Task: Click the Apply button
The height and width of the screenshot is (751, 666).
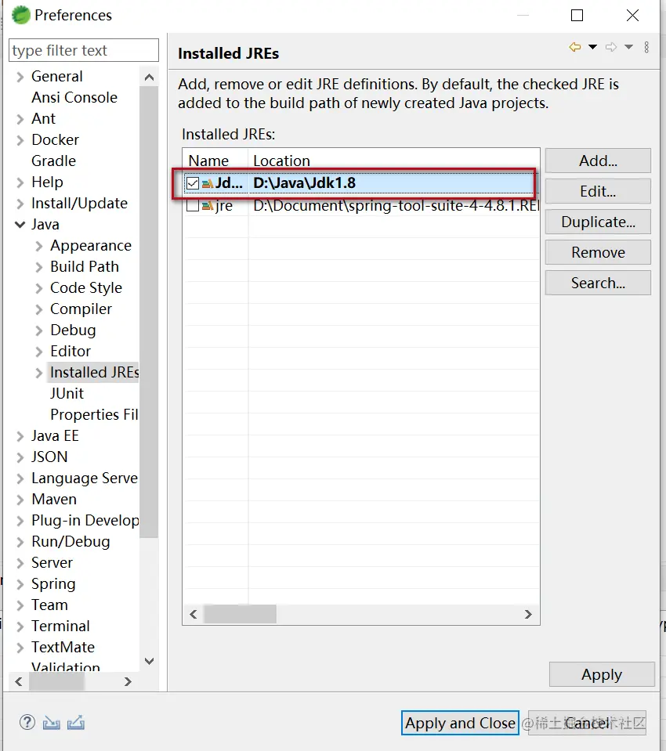Action: coord(602,674)
